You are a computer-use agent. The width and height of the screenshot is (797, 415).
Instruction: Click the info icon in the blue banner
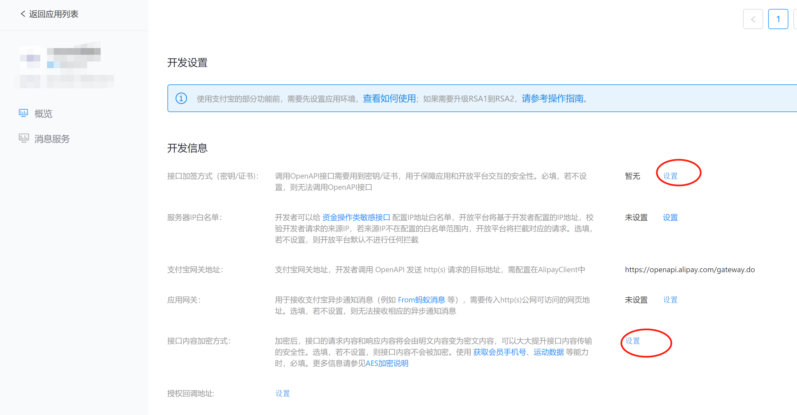click(181, 98)
